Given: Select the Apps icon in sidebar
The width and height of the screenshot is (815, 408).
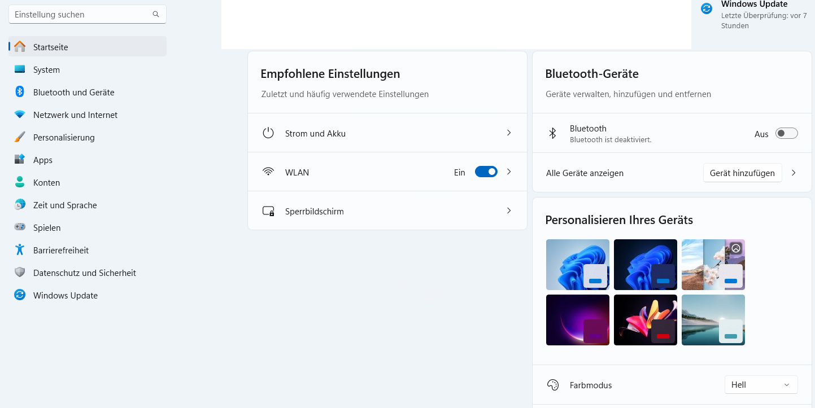Looking at the screenshot, I should [20, 160].
